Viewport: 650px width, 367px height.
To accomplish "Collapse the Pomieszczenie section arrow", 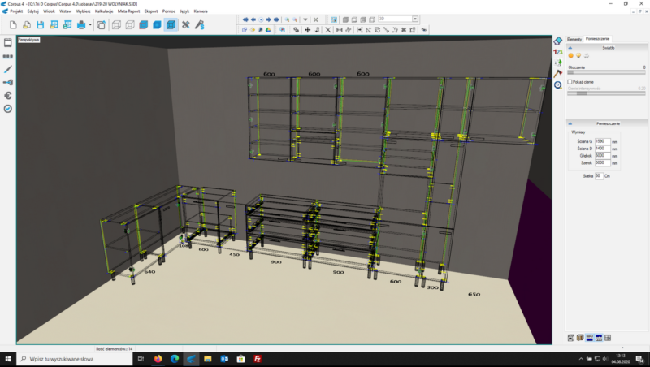I will click(570, 123).
